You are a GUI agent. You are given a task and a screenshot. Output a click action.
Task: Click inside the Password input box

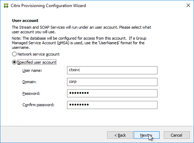coord(112,93)
